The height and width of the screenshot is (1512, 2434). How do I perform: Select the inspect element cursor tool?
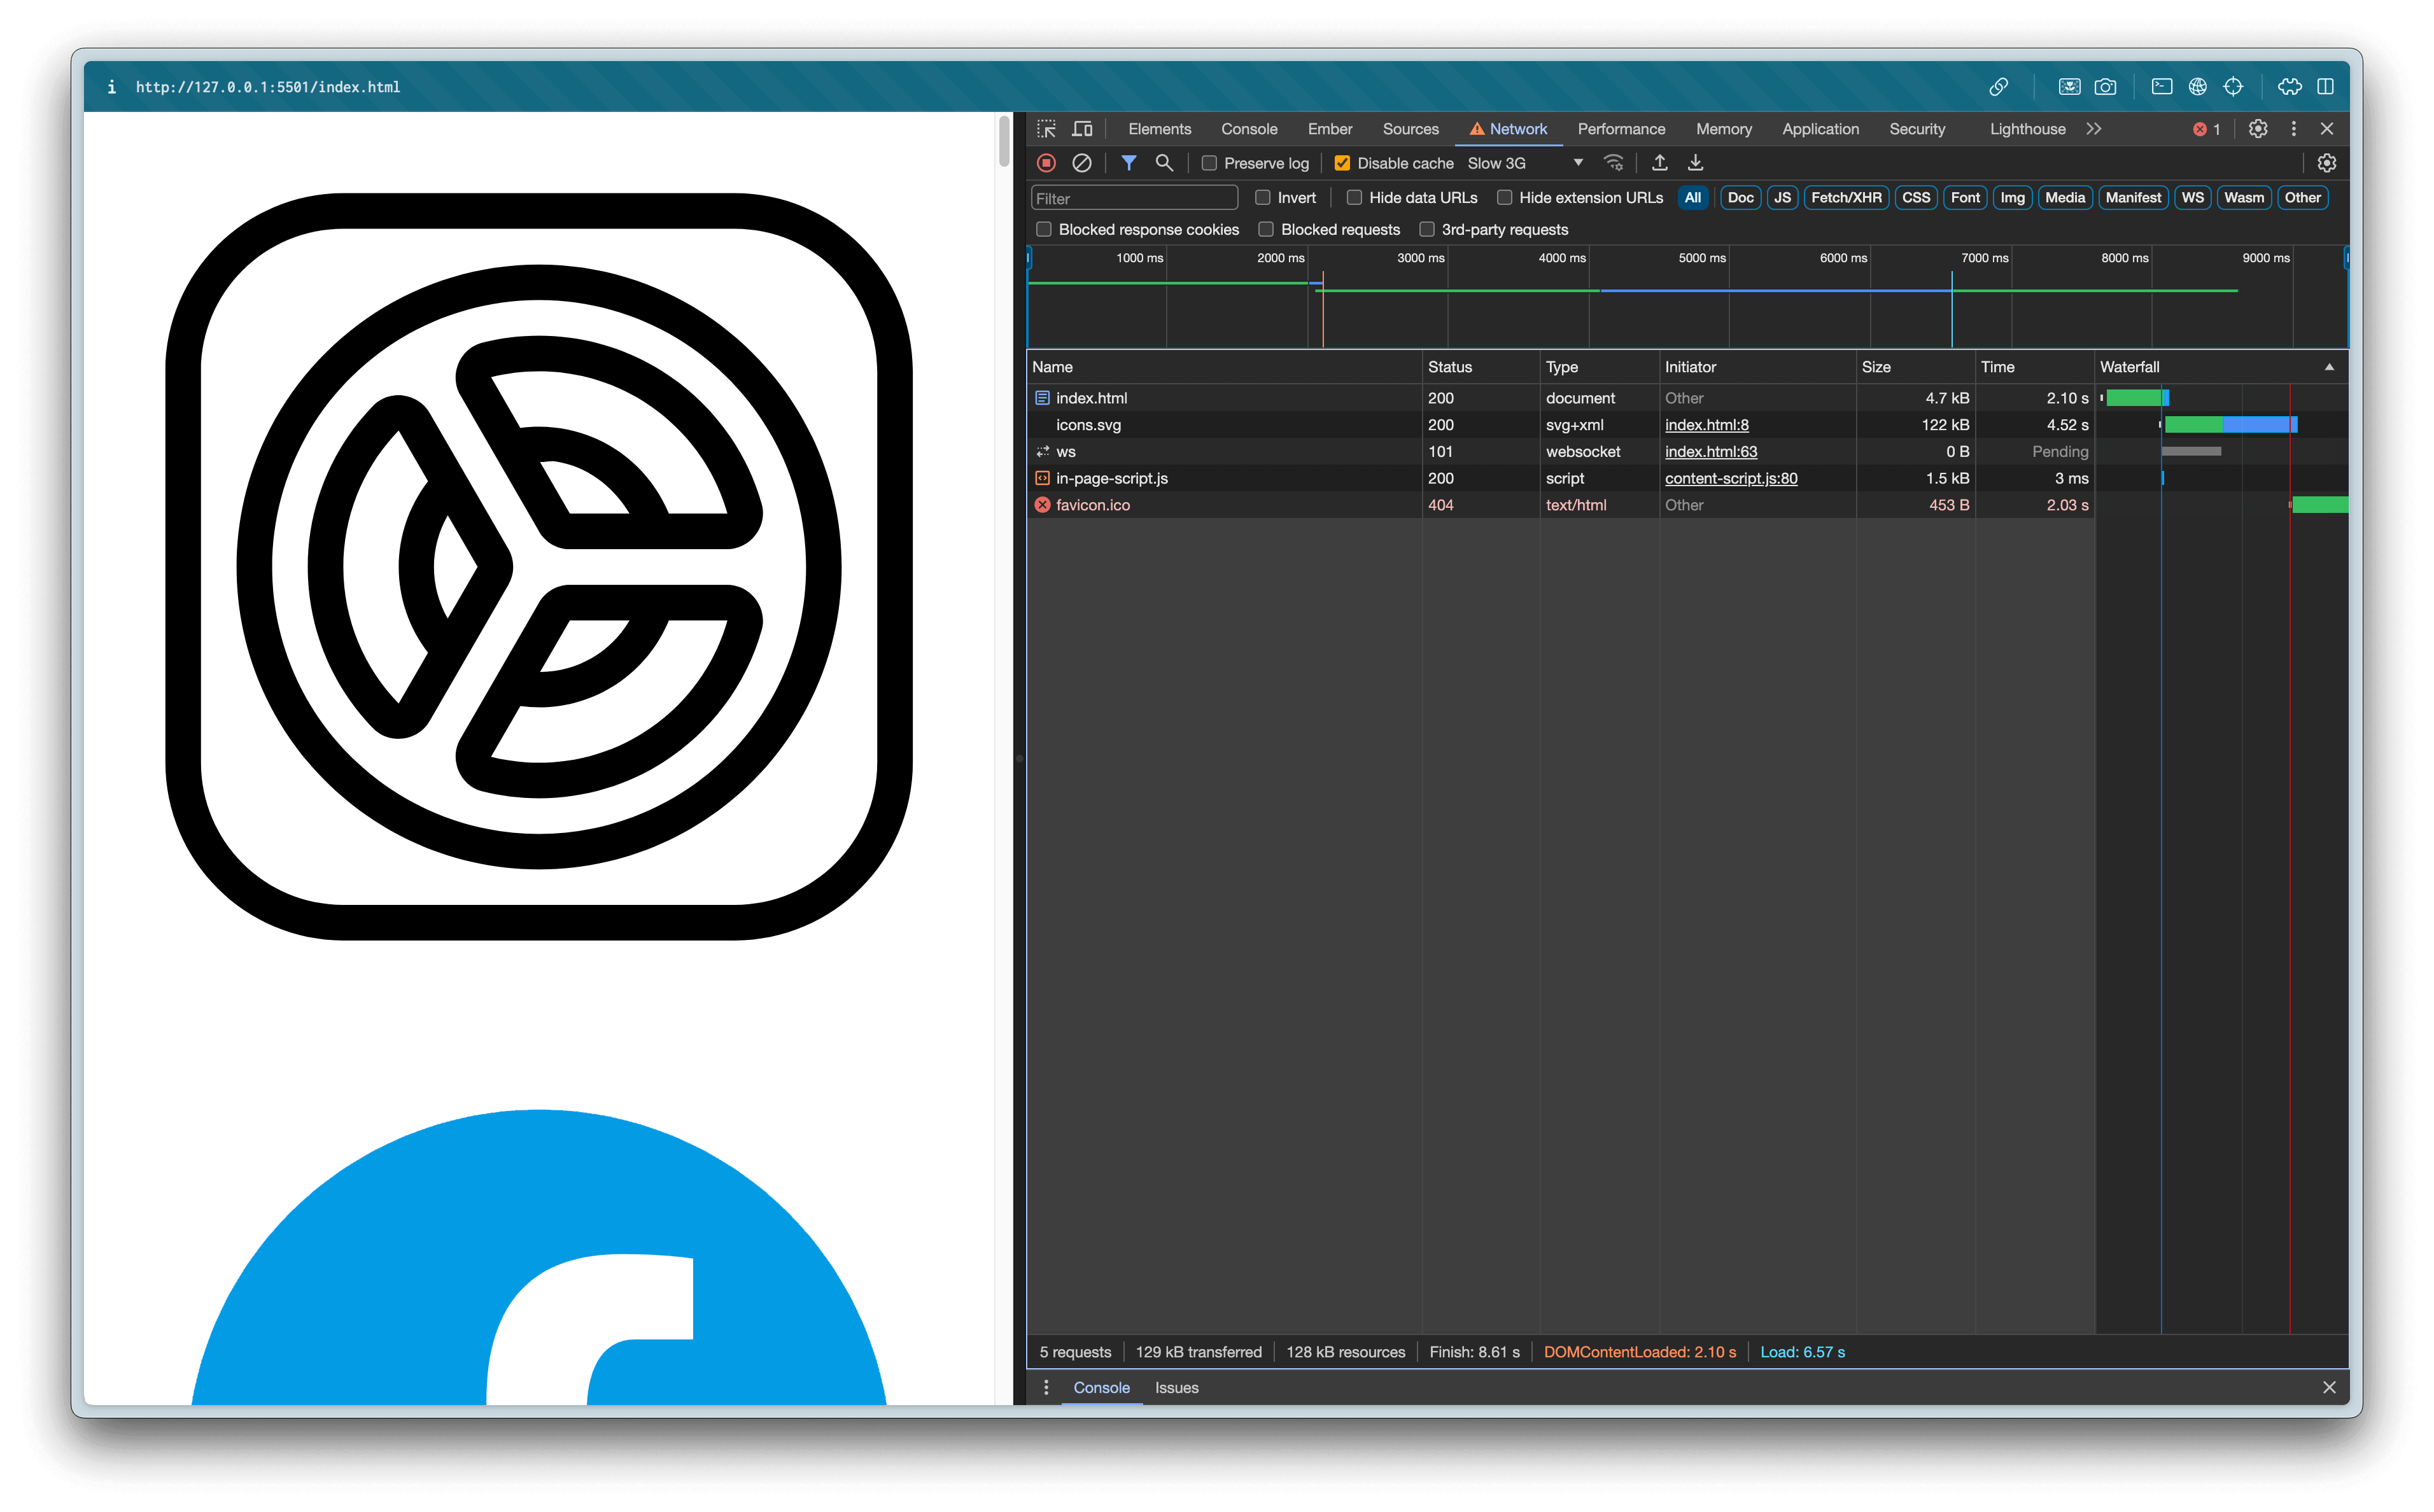tap(1046, 128)
